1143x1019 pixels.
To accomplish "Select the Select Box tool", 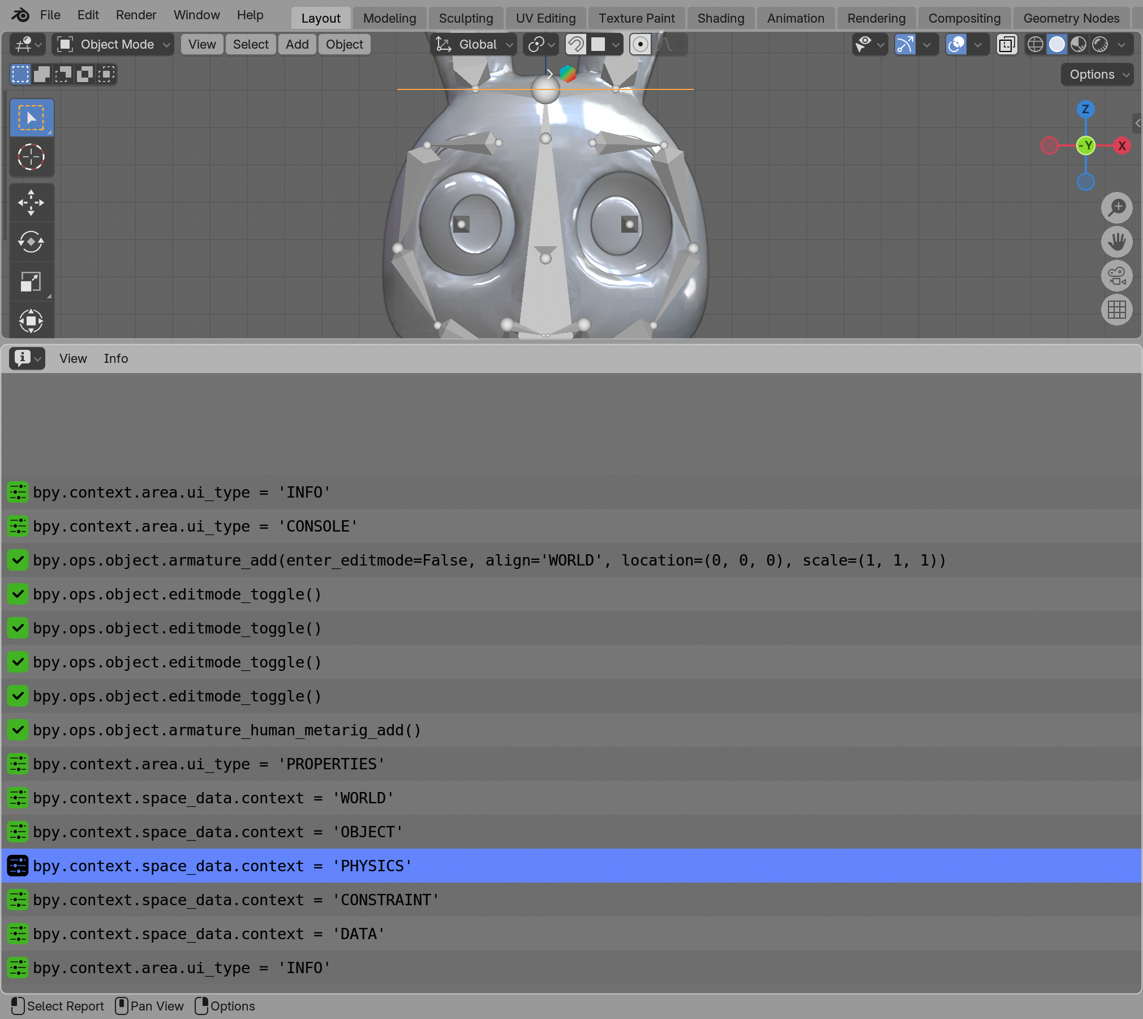I will (32, 118).
